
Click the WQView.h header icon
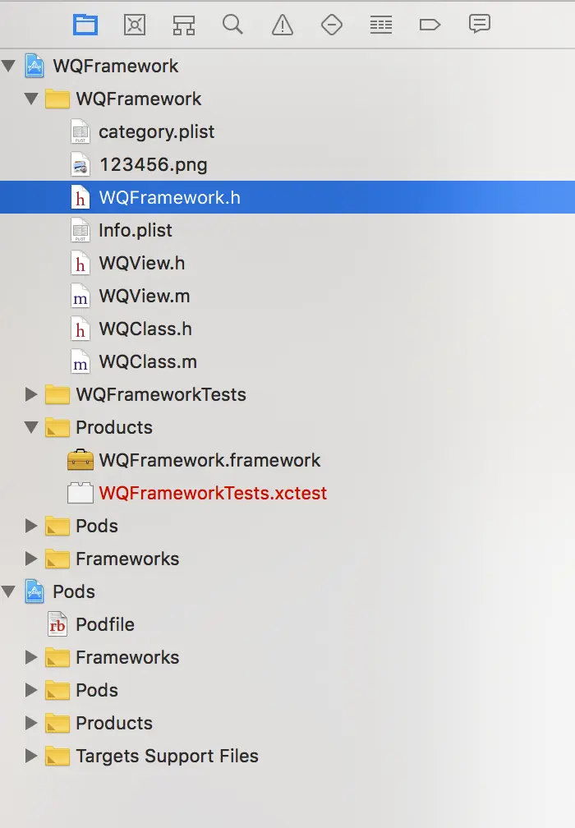tap(80, 263)
